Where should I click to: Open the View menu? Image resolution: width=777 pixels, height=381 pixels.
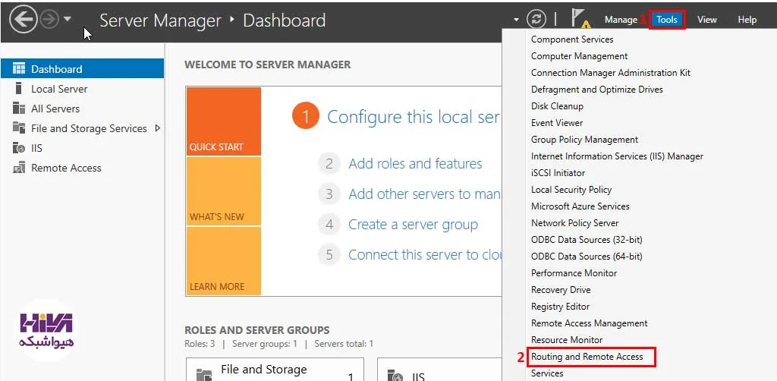coord(707,20)
